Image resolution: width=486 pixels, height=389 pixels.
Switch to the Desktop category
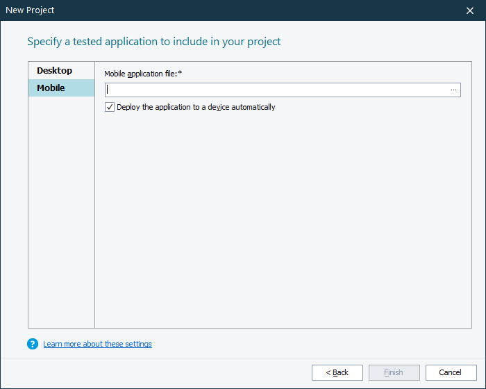coord(55,71)
